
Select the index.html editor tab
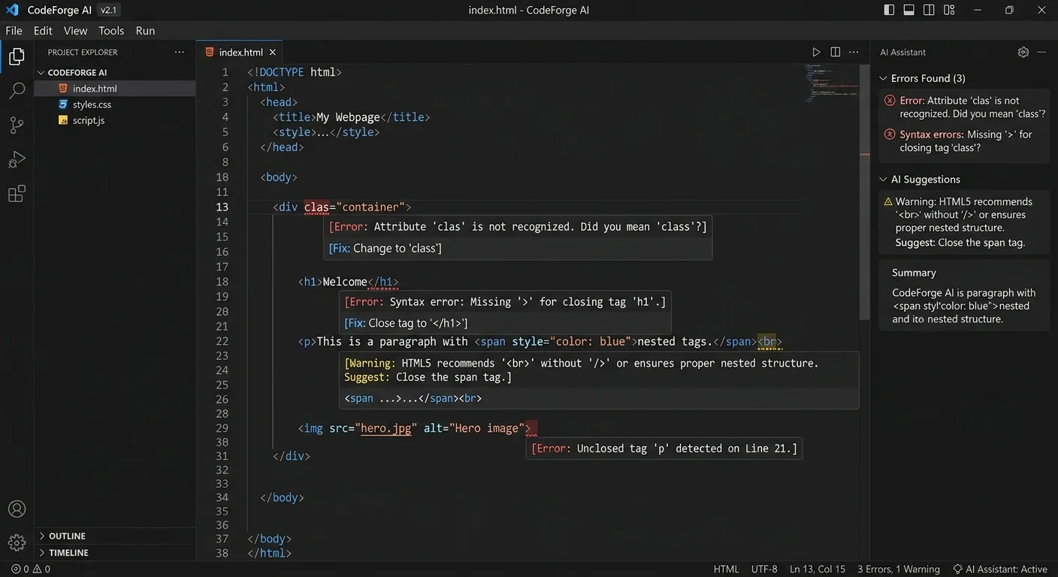[x=240, y=52]
